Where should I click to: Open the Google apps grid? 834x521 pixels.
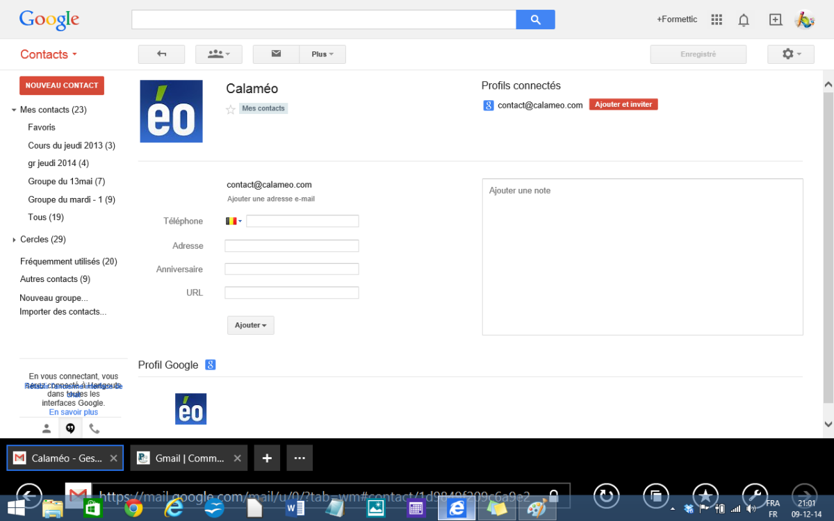click(x=717, y=19)
